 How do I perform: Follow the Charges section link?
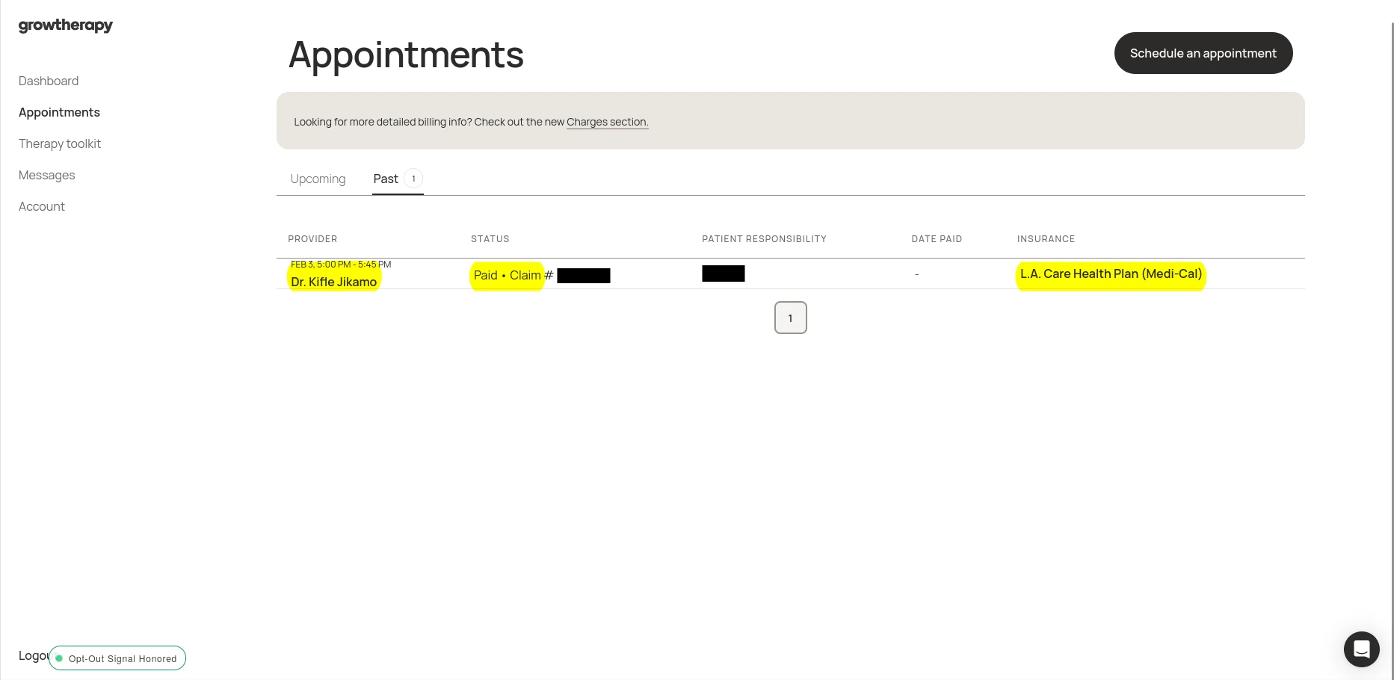tap(607, 122)
